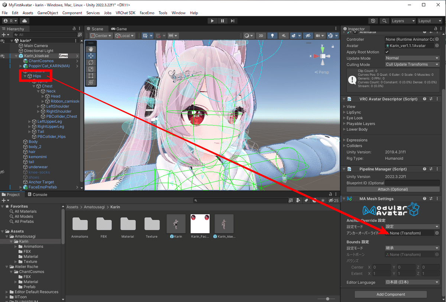Open VRC Avatar Descriptor presets icon
This screenshot has width=446, height=302.
tap(431, 99)
